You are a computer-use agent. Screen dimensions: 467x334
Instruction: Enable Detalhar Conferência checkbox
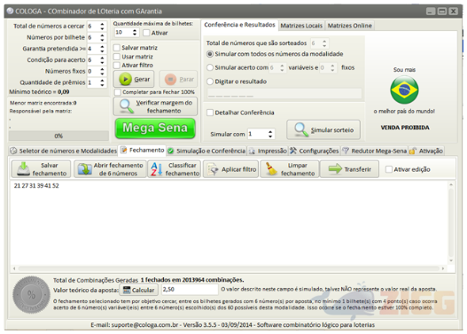(x=210, y=113)
